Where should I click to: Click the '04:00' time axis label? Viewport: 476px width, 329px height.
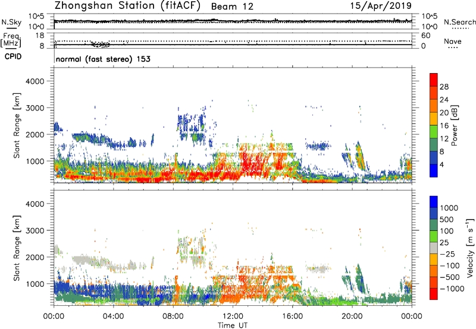coord(113,317)
